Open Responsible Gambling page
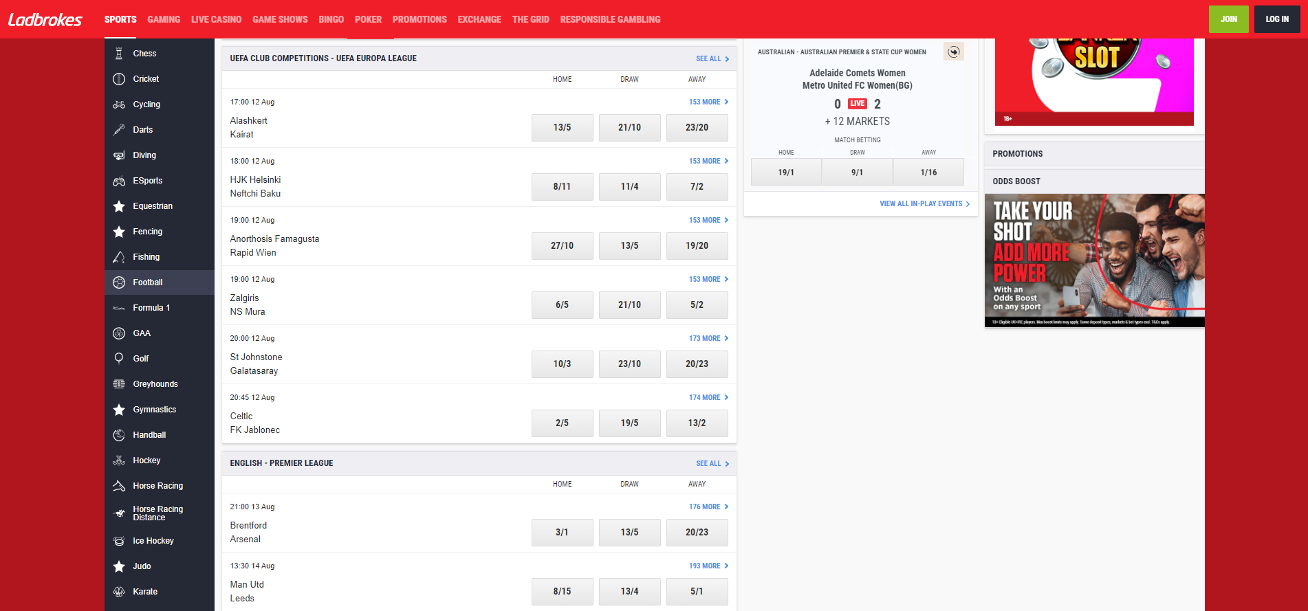This screenshot has width=1308, height=611. 610,19
